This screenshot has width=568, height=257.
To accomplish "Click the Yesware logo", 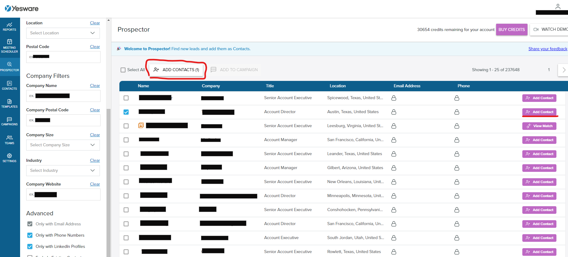I will pos(22,9).
